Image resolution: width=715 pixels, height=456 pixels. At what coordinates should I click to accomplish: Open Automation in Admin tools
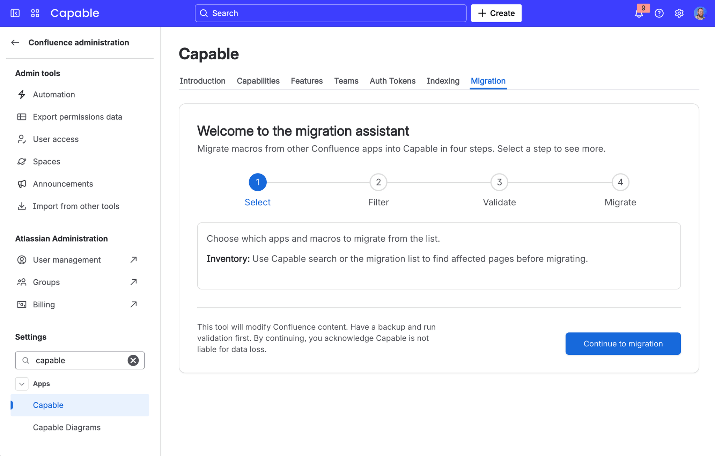tap(54, 94)
